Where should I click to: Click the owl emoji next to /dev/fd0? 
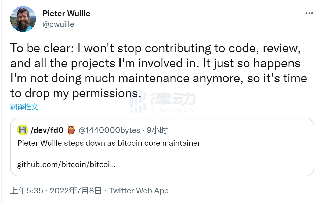click(71, 130)
